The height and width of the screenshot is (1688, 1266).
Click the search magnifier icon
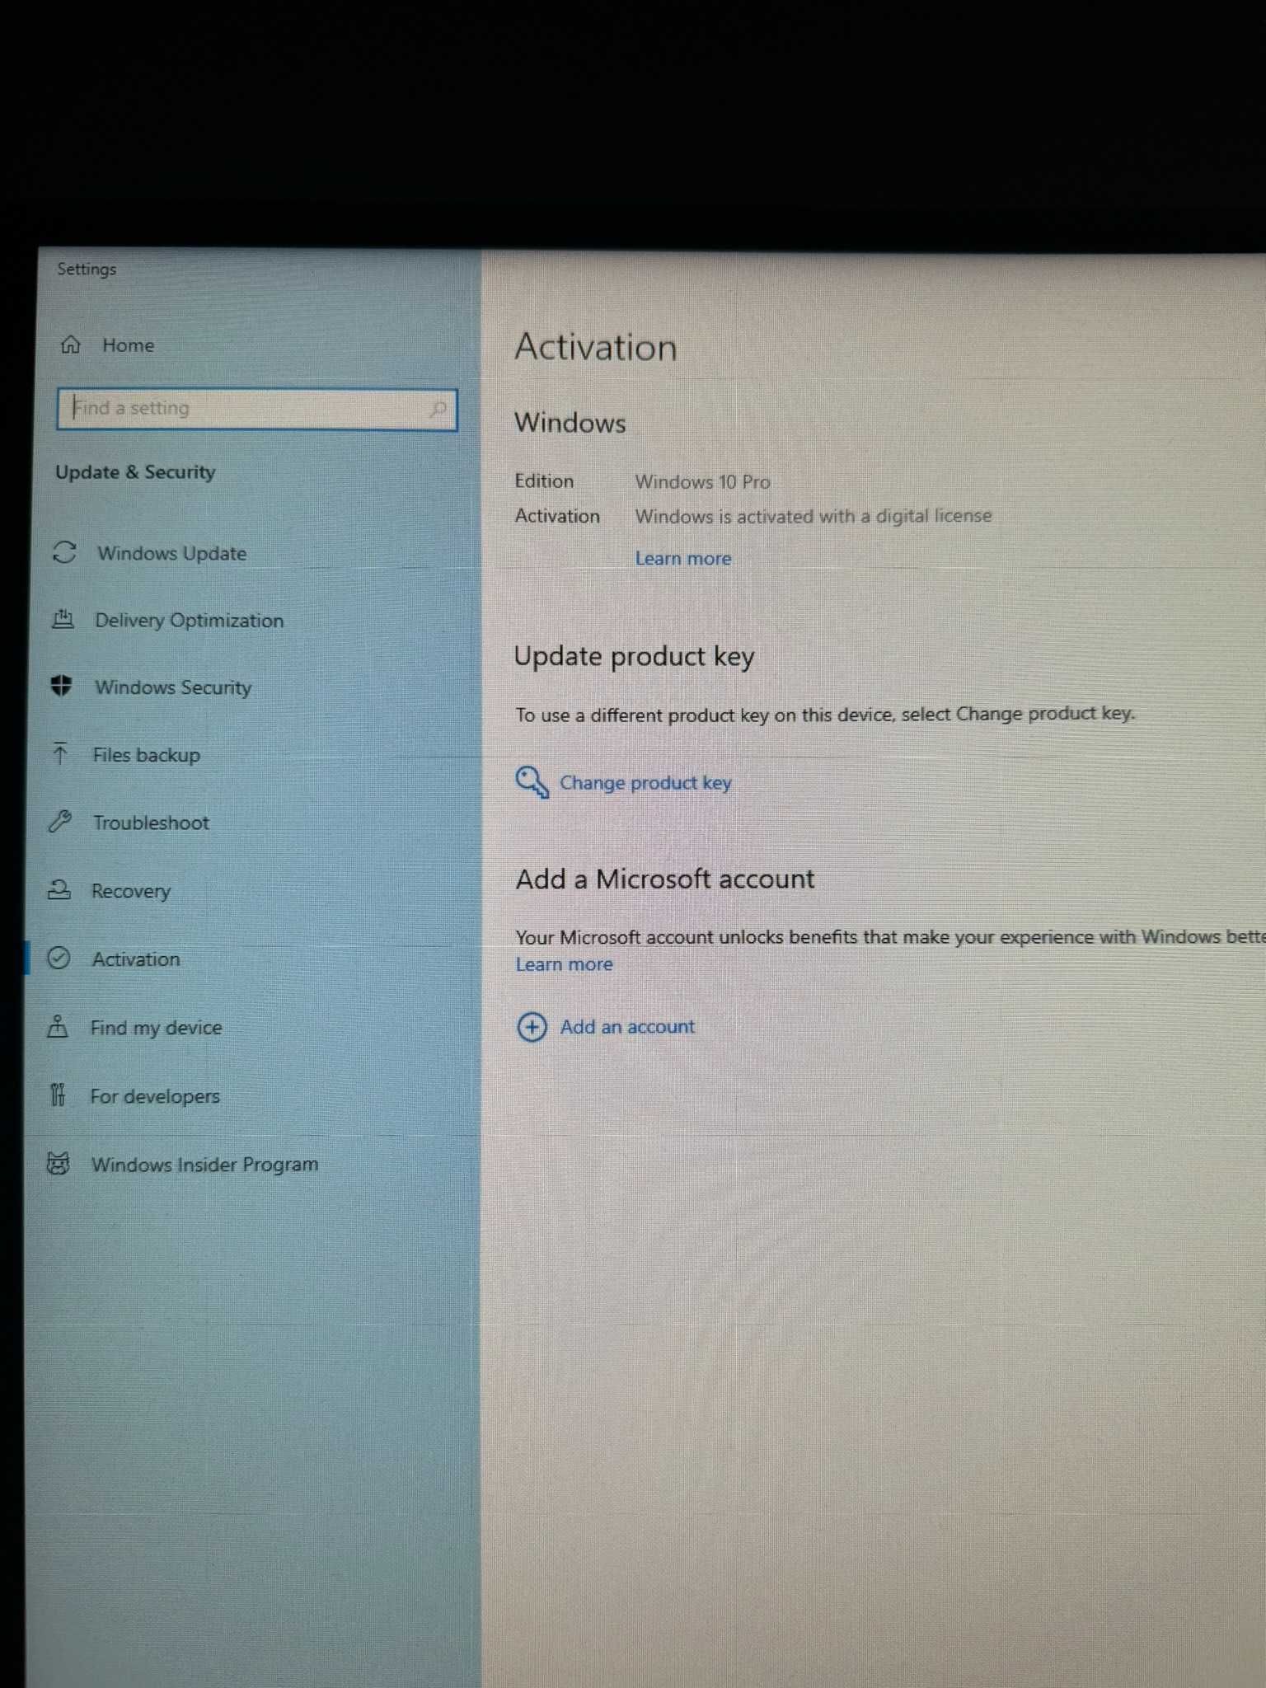tap(438, 409)
